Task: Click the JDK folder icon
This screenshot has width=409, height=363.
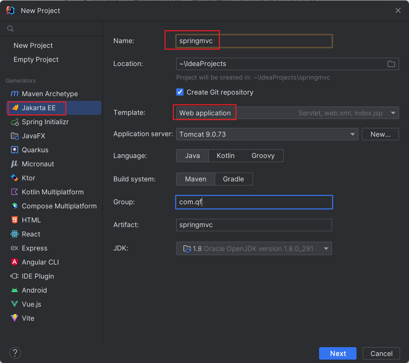Action: click(187, 249)
